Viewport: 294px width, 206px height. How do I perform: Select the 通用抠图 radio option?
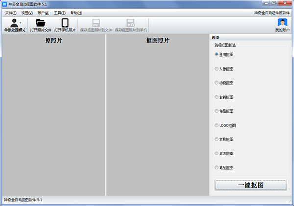click(x=217, y=54)
